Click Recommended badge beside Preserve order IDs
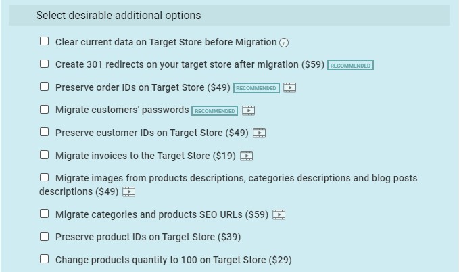 tap(256, 88)
